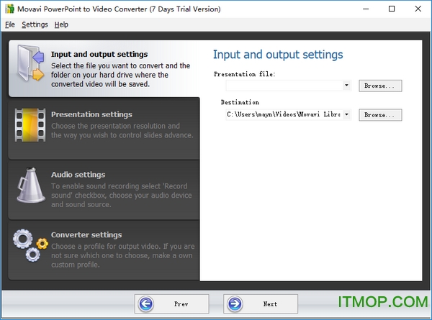Maximize the converter window
432x320 pixels.
click(391, 9)
